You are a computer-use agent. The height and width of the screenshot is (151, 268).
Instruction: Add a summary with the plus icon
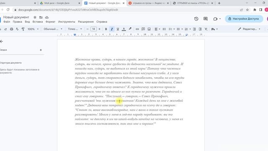click(41, 50)
